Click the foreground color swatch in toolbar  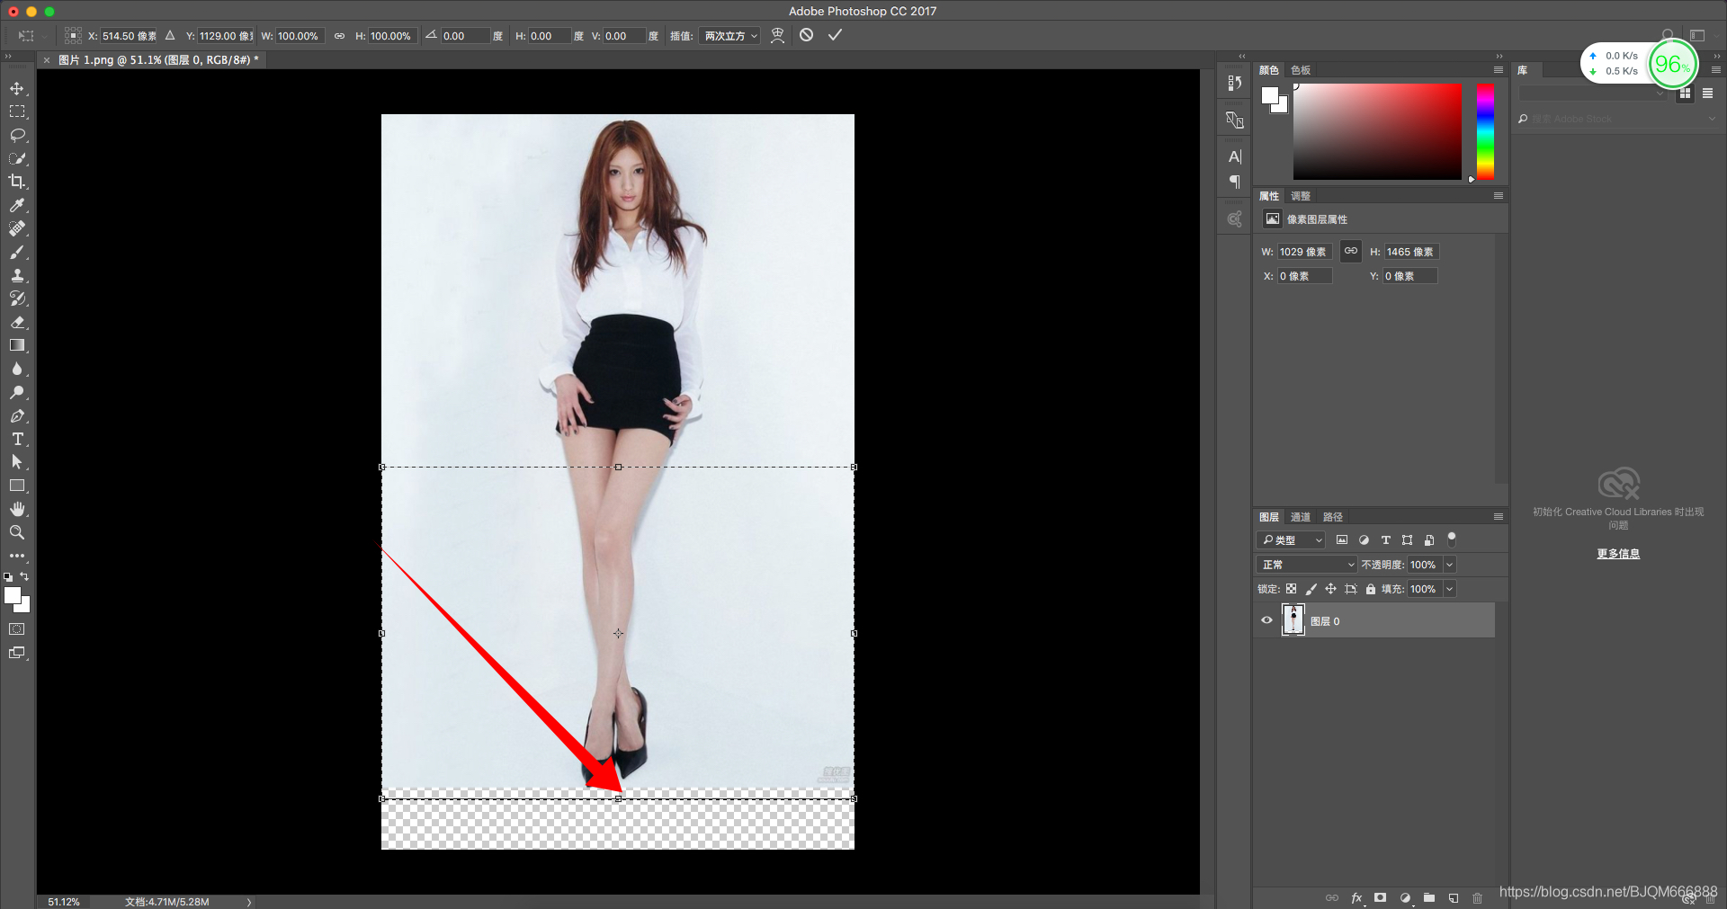point(12,595)
